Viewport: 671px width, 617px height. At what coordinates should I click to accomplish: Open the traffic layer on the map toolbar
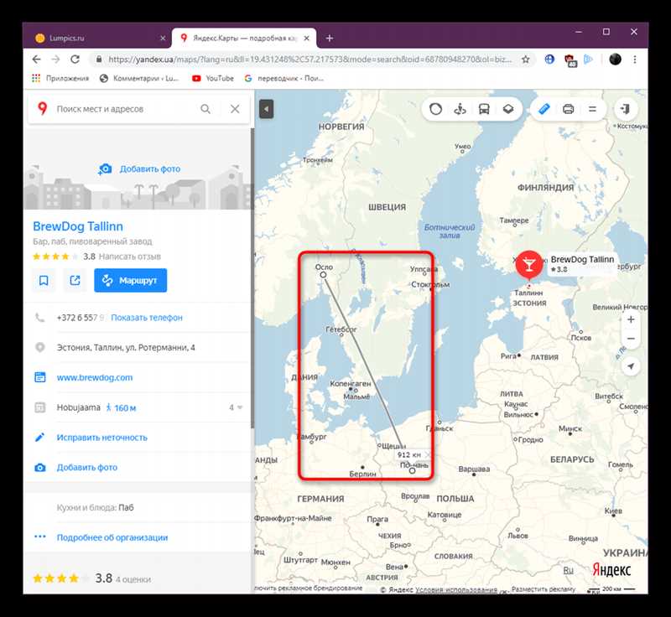pos(435,109)
